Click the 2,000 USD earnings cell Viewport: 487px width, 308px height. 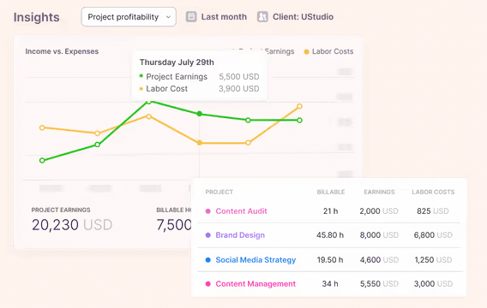click(x=379, y=211)
